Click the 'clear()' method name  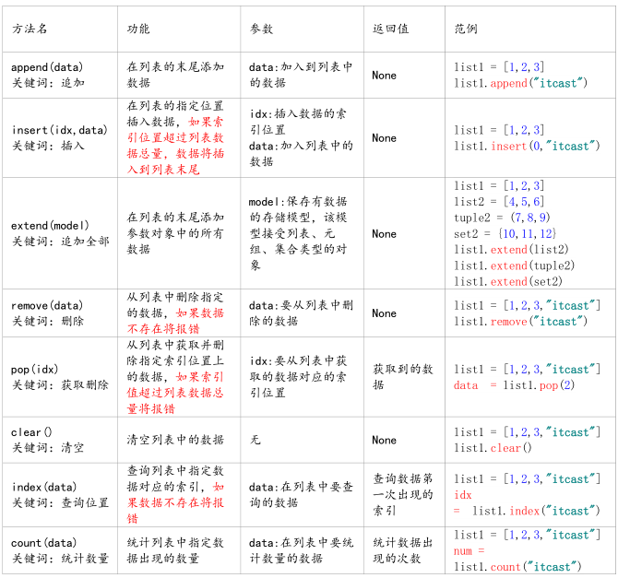click(x=31, y=432)
